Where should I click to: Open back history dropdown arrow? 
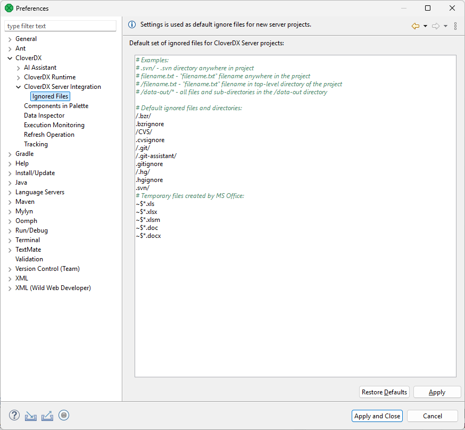coord(425,26)
